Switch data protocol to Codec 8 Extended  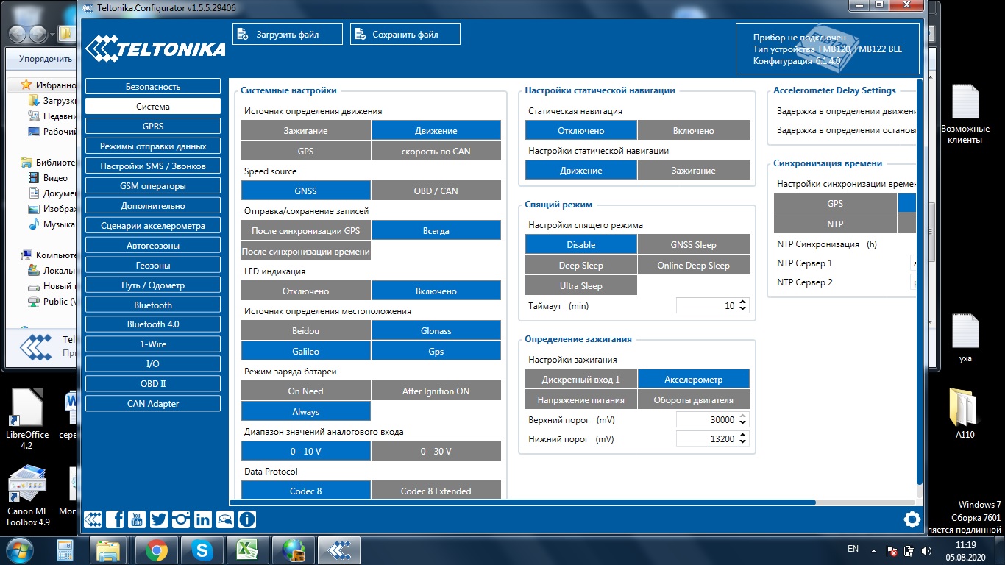coord(436,491)
